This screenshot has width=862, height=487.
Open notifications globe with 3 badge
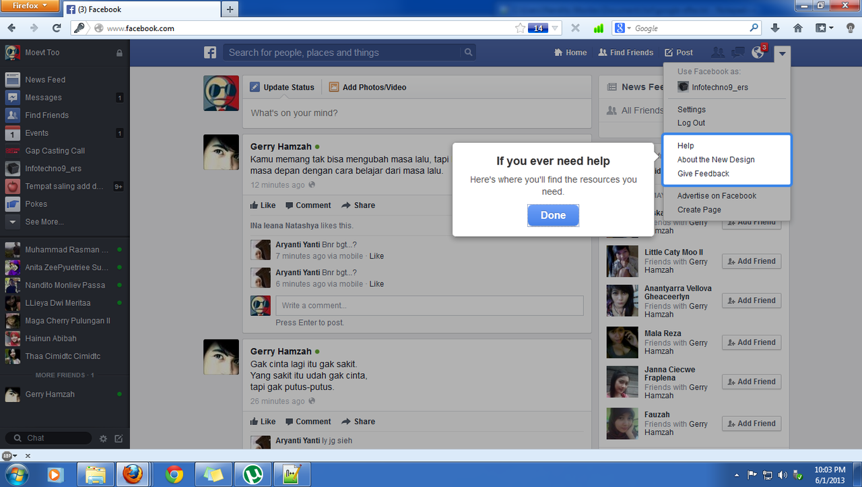tap(758, 52)
